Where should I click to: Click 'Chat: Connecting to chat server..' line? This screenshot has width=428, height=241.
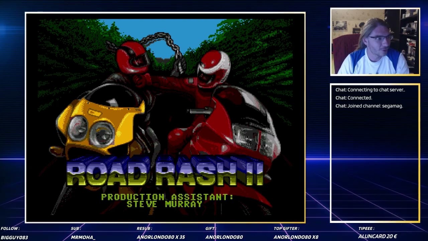tap(370, 90)
